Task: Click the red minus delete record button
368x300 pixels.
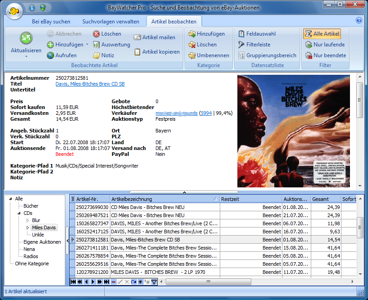Action: [x=114, y=282]
